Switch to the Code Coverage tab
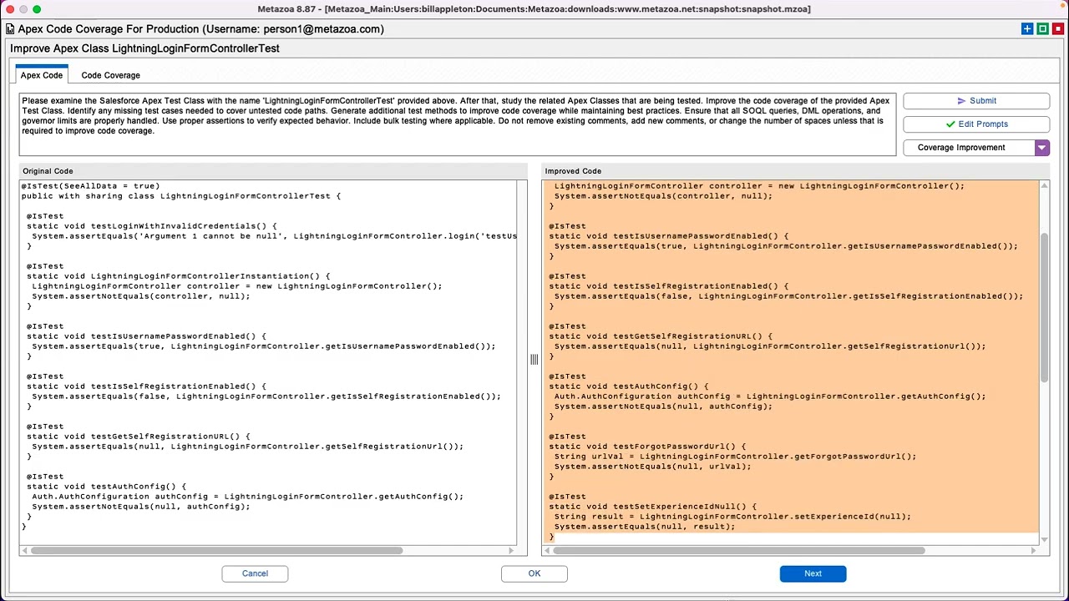Screen dimensions: 1069x601 [110, 75]
